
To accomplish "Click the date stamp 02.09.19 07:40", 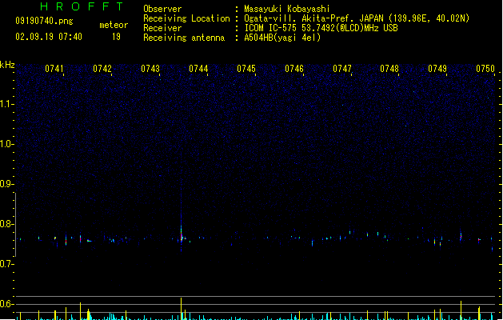I will (49, 37).
